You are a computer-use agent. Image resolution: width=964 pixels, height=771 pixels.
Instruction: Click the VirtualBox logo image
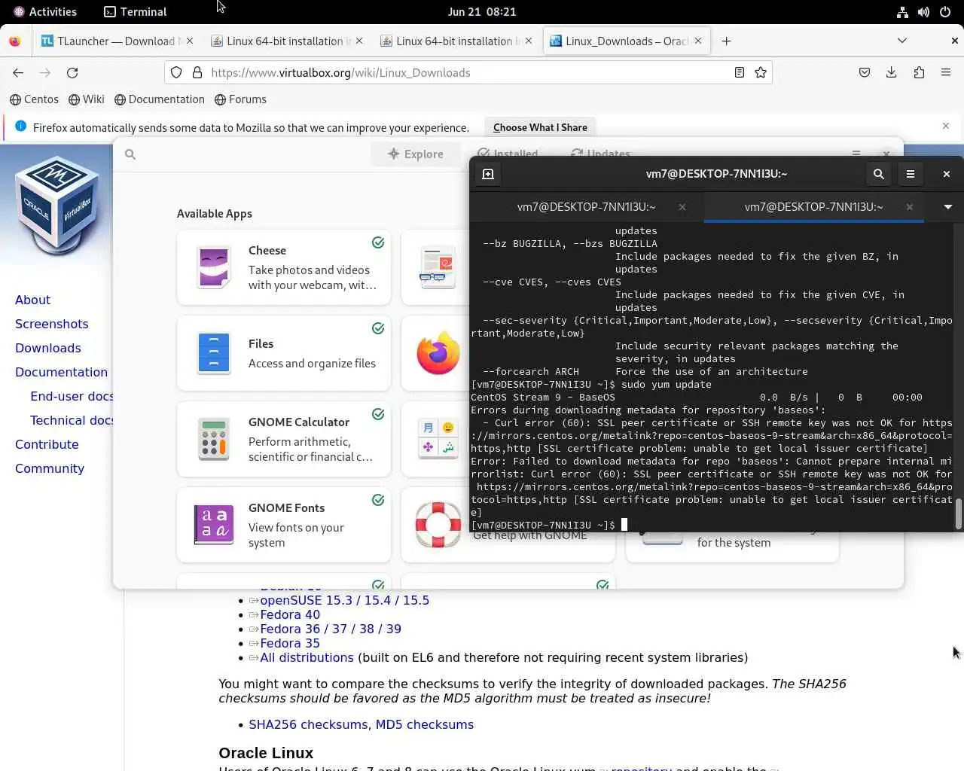click(57, 205)
